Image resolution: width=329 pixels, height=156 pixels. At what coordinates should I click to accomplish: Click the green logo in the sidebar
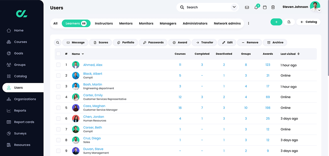click(x=22, y=13)
